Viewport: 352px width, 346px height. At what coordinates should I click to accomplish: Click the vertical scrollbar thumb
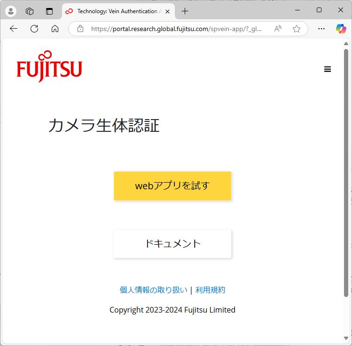(x=346, y=173)
